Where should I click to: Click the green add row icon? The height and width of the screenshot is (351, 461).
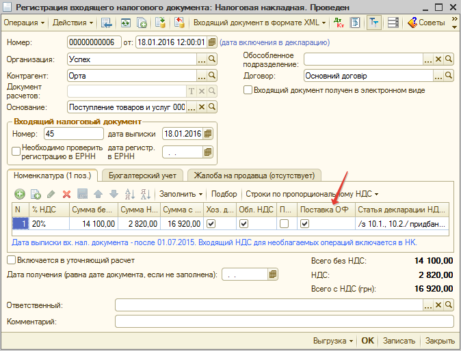coord(19,195)
